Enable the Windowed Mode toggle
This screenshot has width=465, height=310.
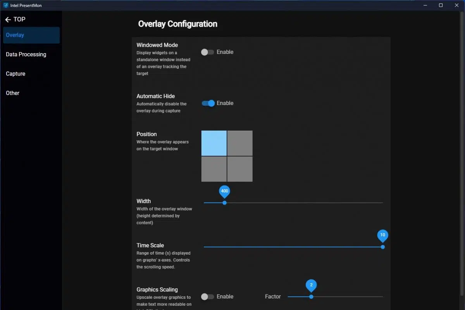tap(207, 52)
